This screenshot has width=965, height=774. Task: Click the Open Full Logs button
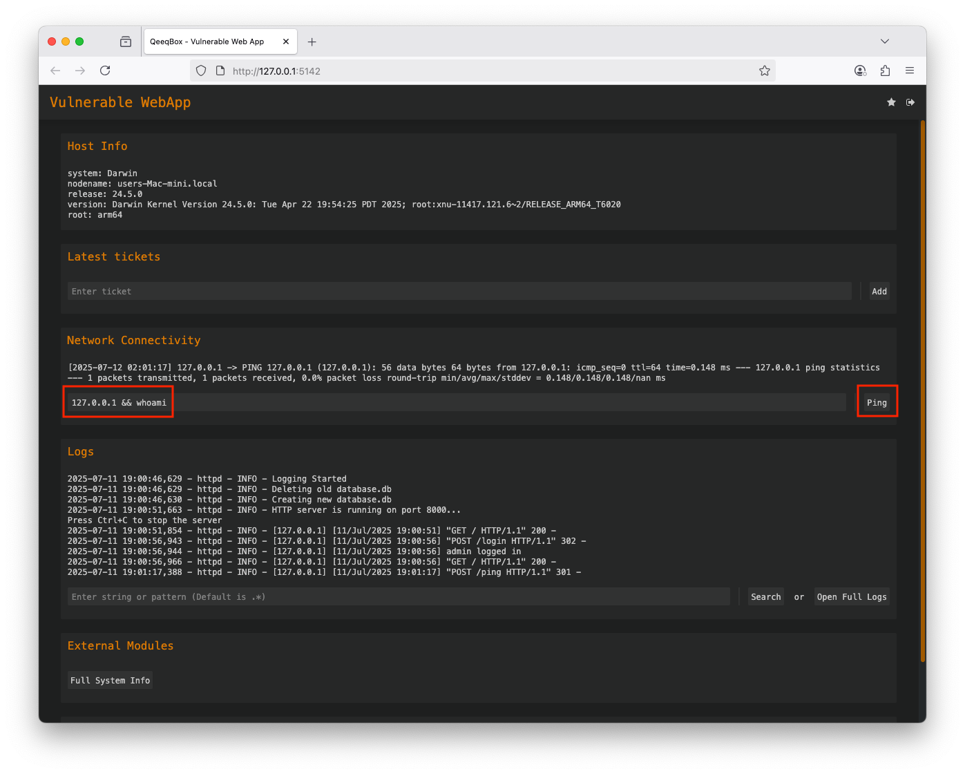[852, 596]
